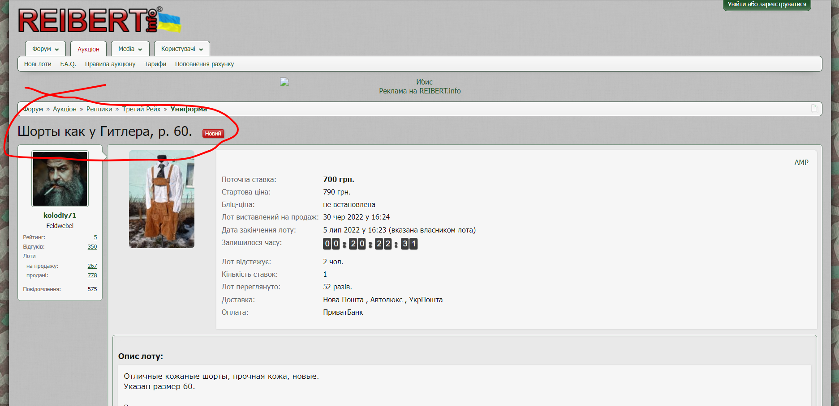Click Увійти або зареєструватися button
The height and width of the screenshot is (406, 839).
point(766,4)
